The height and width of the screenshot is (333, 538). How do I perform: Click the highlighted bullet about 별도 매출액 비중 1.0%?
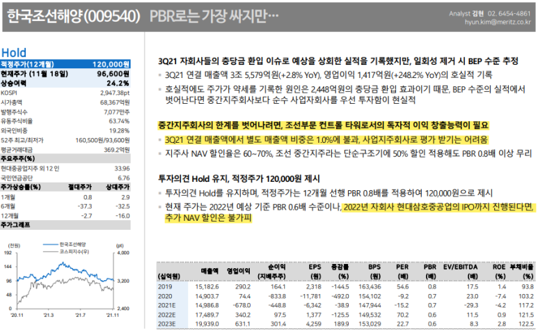(x=326, y=140)
